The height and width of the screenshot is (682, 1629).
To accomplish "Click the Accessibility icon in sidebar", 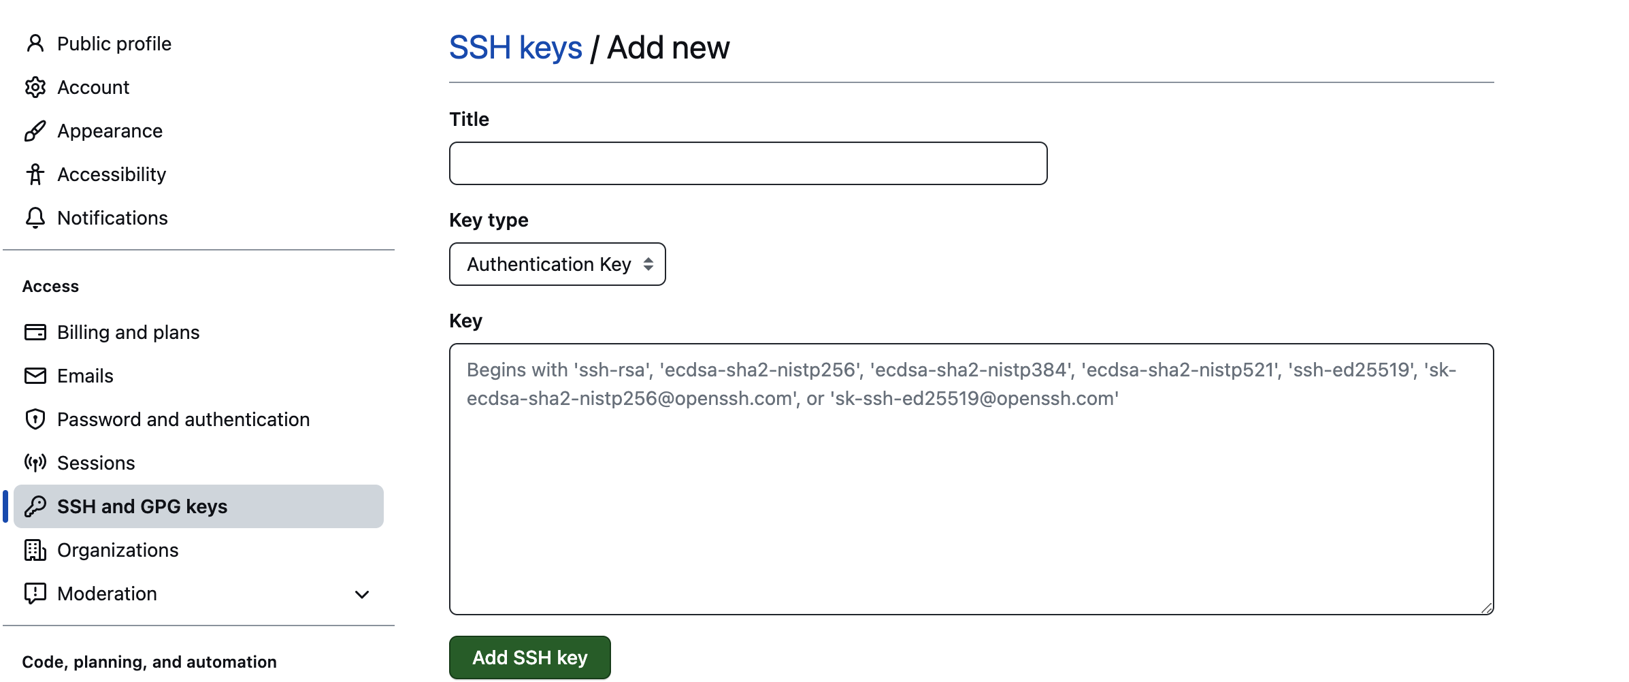I will (35, 174).
